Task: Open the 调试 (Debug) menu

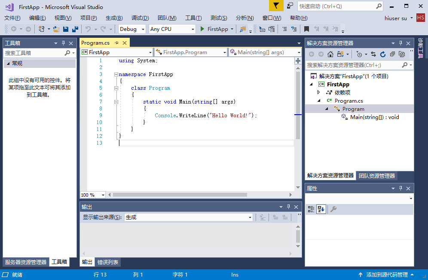Action: tap(140, 18)
